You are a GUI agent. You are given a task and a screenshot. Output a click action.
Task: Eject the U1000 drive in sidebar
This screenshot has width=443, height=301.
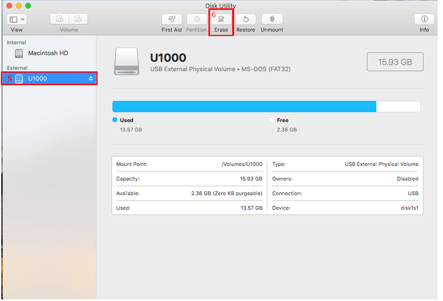(x=91, y=79)
